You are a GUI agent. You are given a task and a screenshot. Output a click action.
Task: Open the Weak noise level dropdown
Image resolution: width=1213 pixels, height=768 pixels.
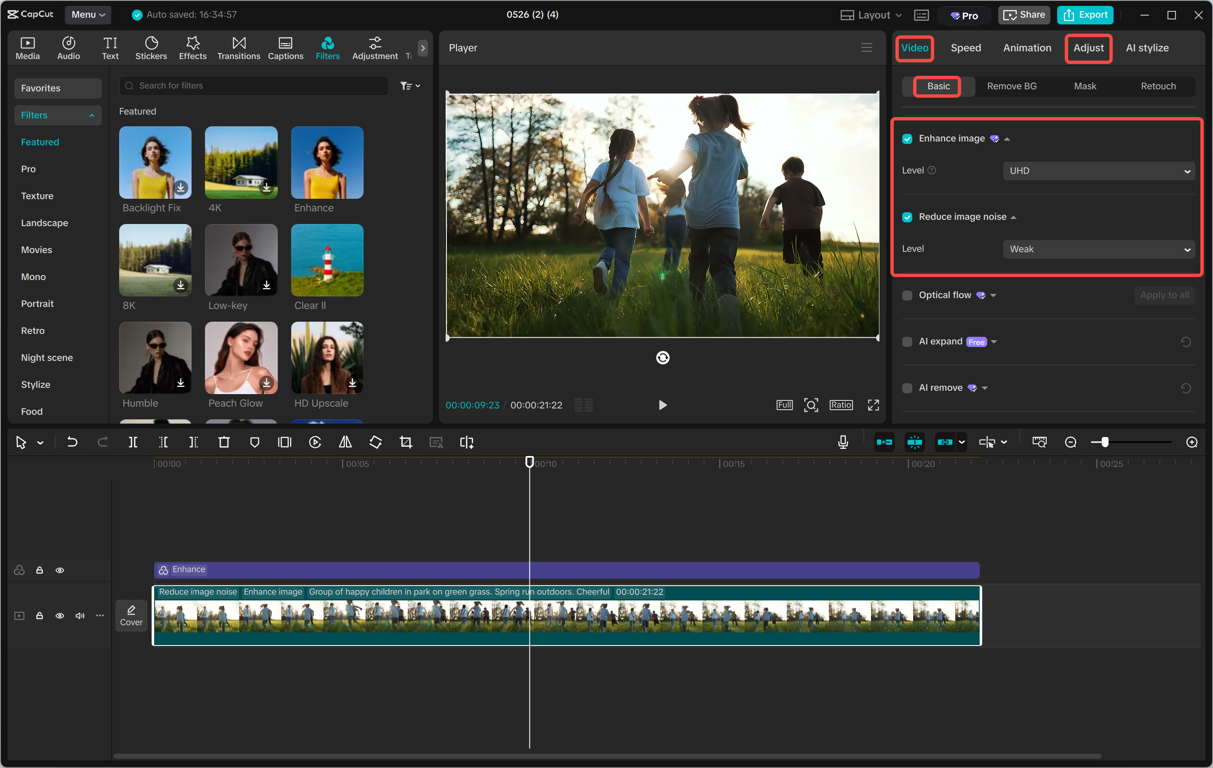click(x=1099, y=249)
